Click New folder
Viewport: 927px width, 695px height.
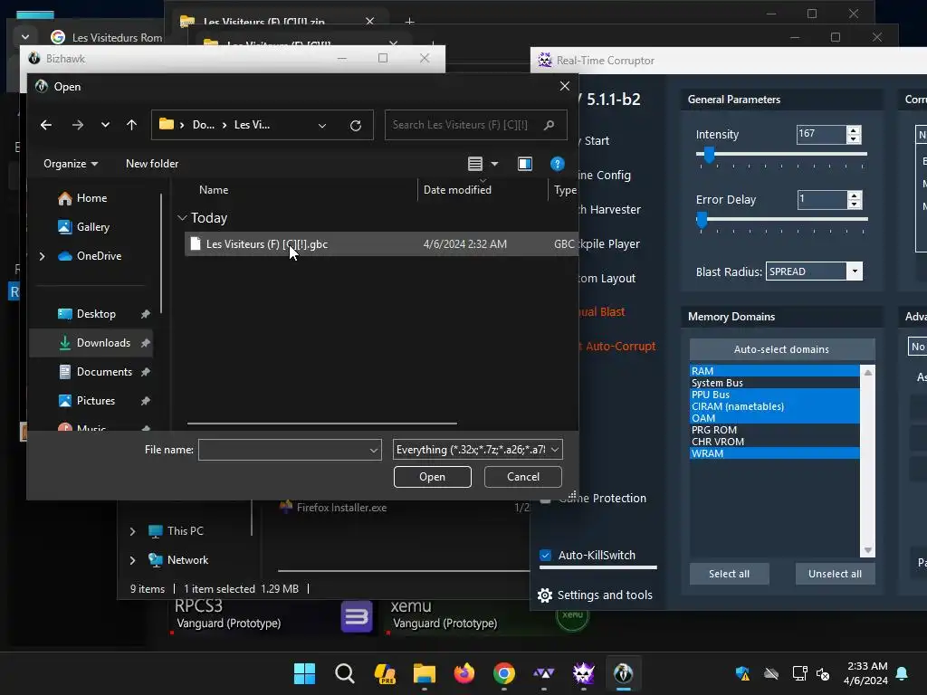point(152,164)
